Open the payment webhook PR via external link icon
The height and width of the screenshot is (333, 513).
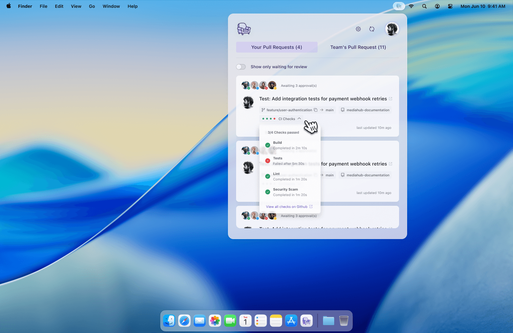coord(391,99)
